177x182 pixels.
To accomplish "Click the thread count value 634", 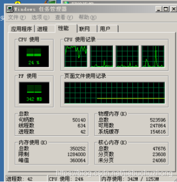I will (81, 126).
